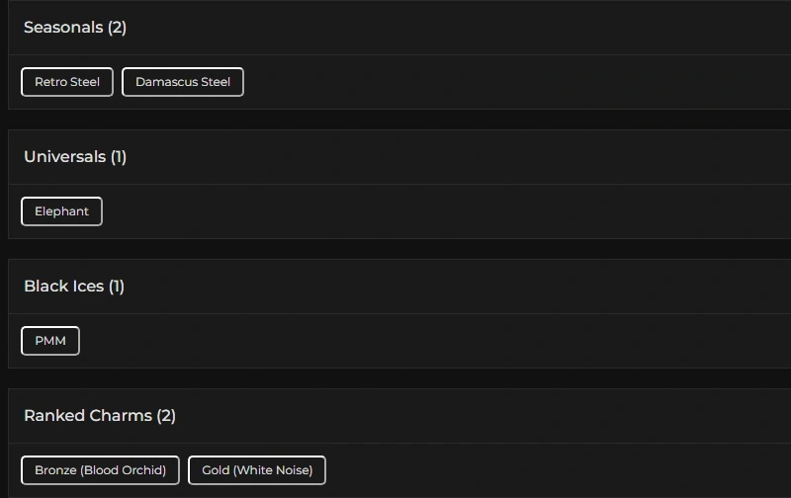Open the Retro Steel seasonal skin

(67, 82)
